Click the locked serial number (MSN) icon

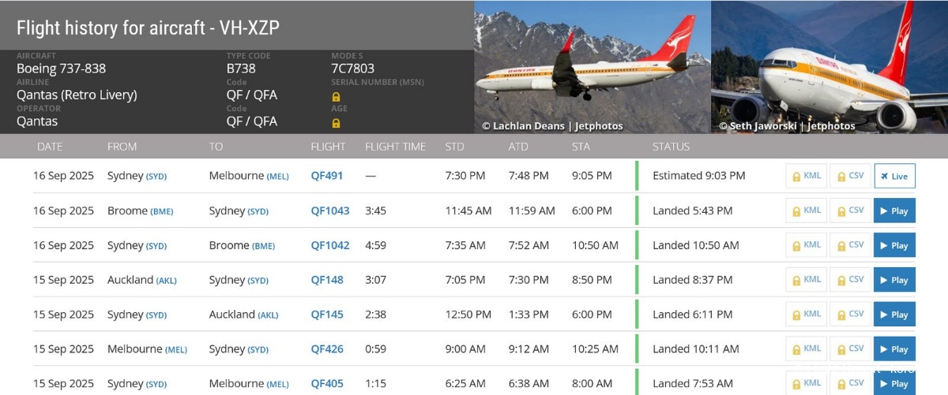(337, 96)
